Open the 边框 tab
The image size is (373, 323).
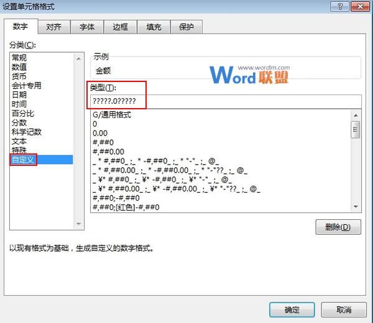coord(121,27)
